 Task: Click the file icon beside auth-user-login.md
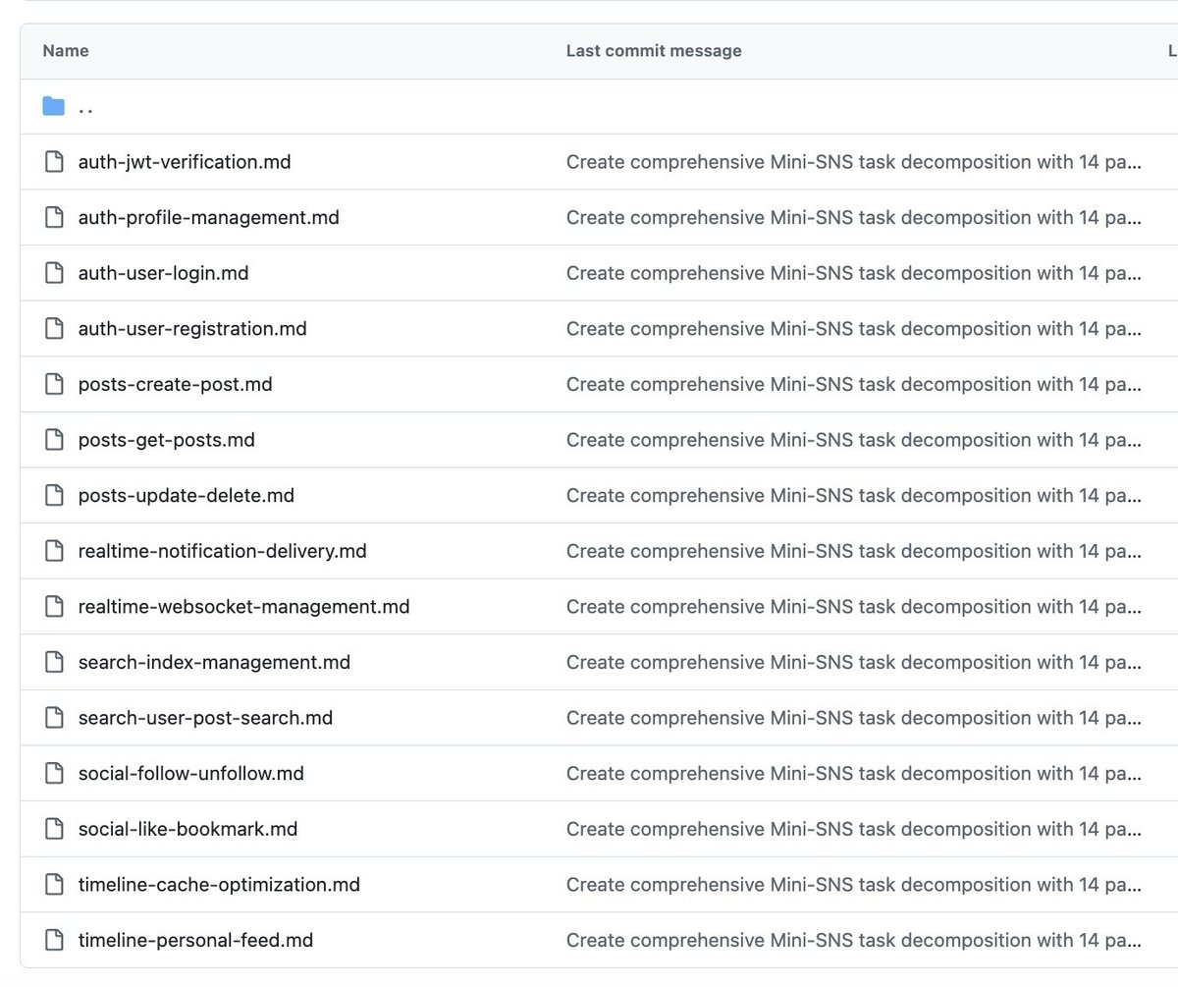coord(54,273)
